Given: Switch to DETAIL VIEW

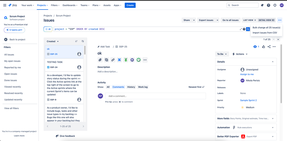Looking at the screenshot, I should pyautogui.click(x=266, y=20).
